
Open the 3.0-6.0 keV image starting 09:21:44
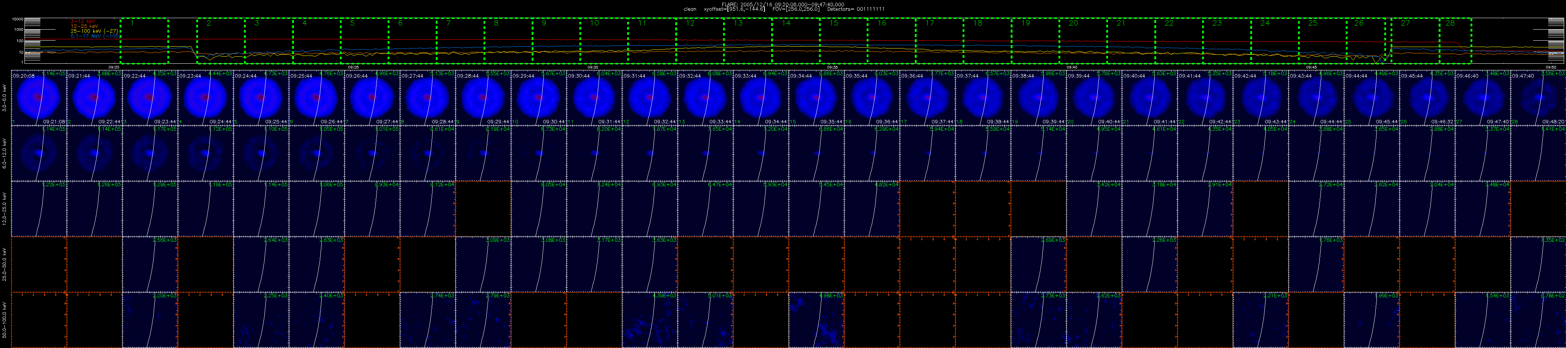tap(94, 98)
